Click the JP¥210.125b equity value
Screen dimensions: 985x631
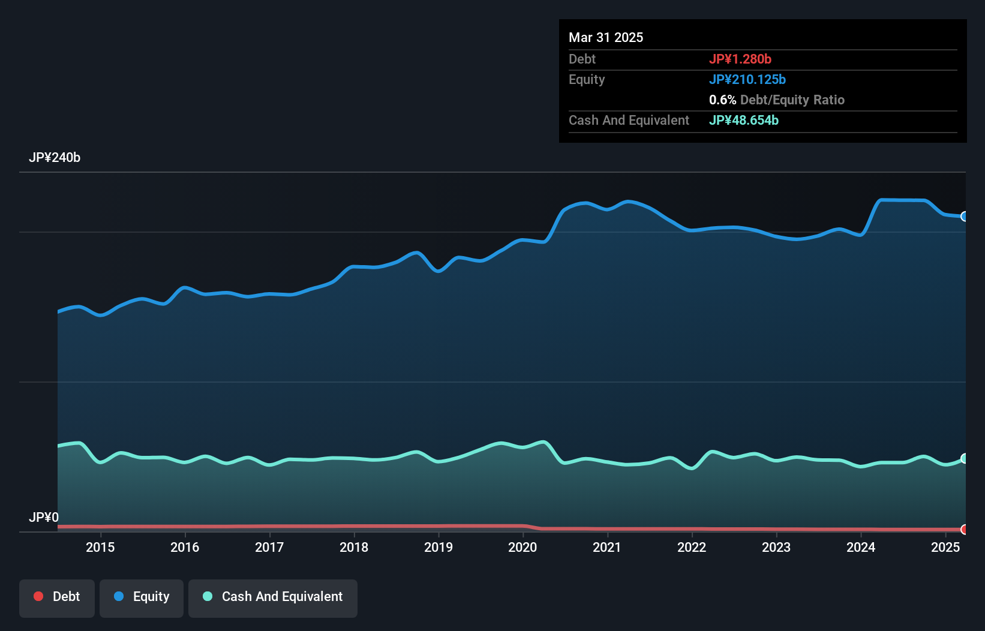pos(747,80)
